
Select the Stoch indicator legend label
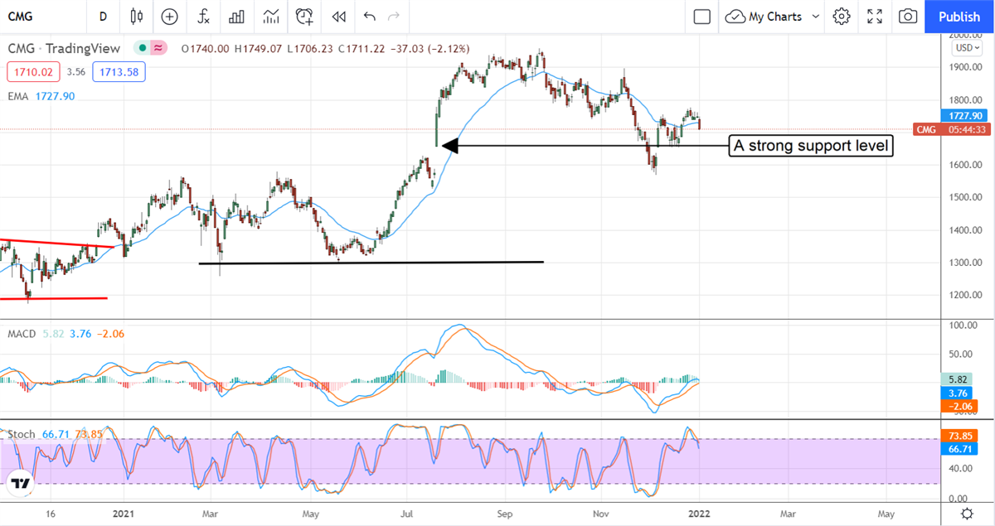22,433
